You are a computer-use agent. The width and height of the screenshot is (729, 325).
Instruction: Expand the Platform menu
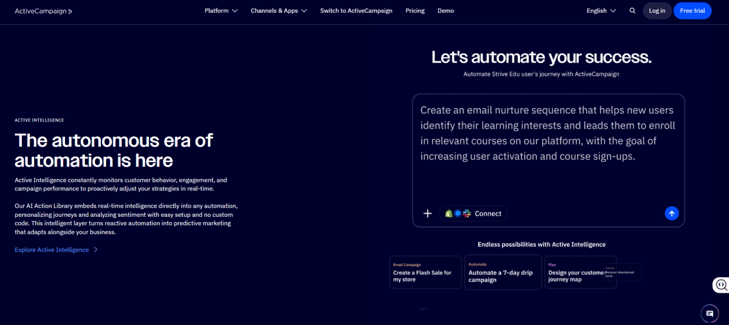(x=221, y=11)
